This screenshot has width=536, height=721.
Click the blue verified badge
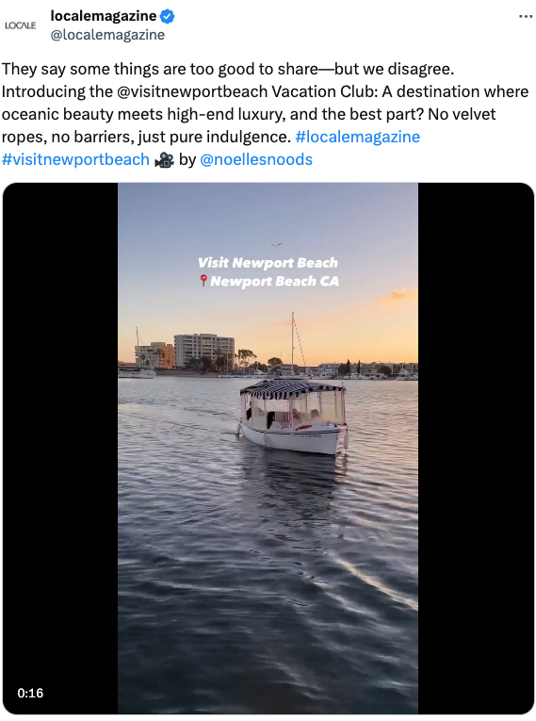[167, 17]
